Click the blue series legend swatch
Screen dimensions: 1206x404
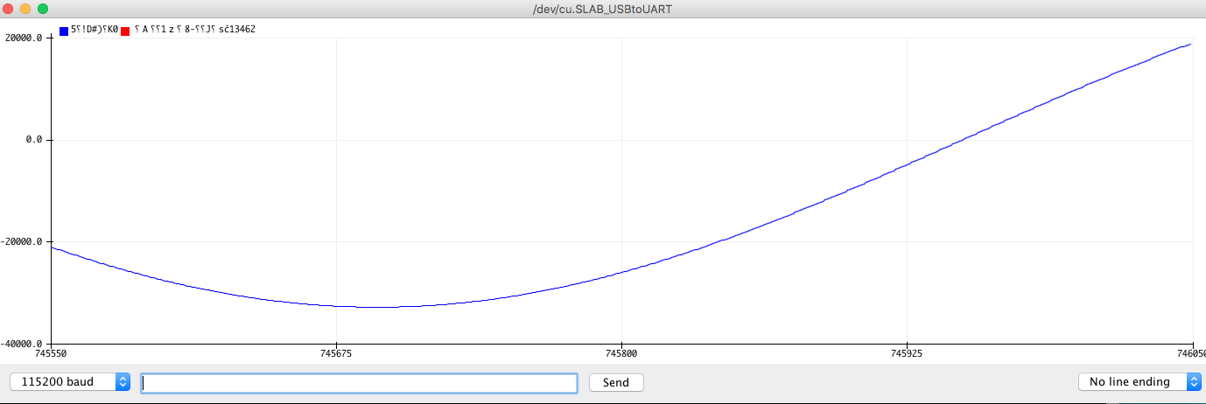point(64,31)
